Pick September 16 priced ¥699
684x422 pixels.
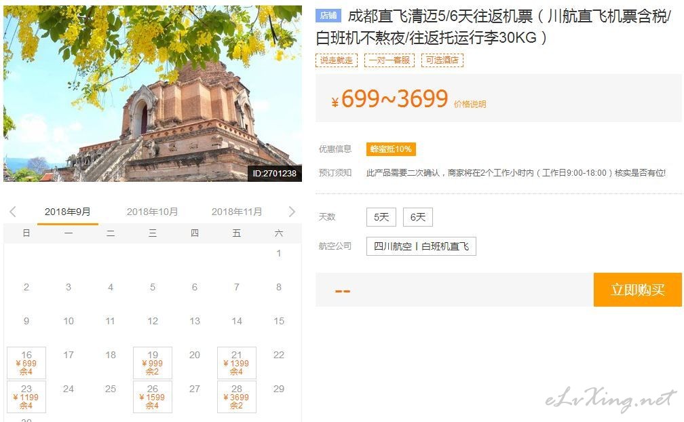tap(26, 363)
